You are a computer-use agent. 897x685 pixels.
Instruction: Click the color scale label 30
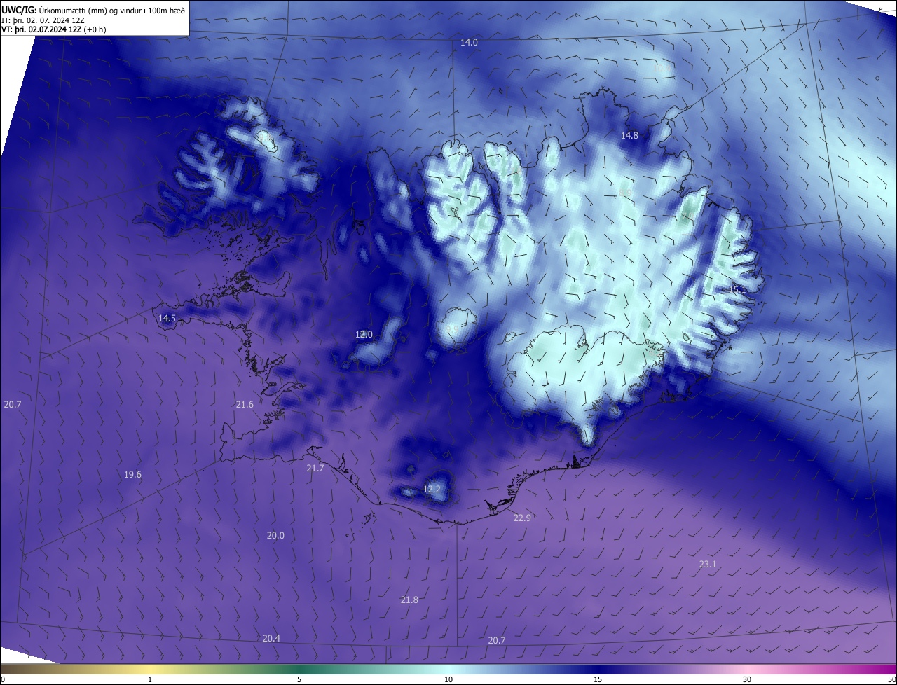(x=747, y=679)
